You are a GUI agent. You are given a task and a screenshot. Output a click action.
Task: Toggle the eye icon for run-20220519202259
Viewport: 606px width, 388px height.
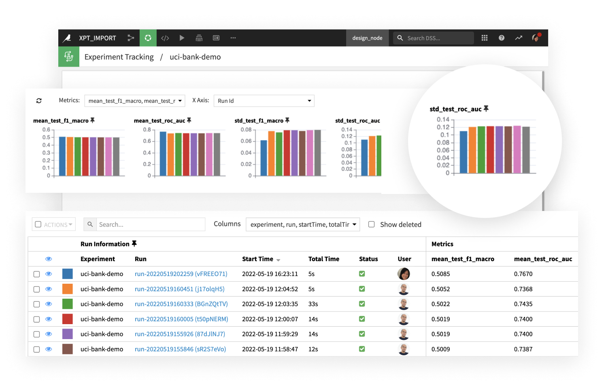click(49, 274)
